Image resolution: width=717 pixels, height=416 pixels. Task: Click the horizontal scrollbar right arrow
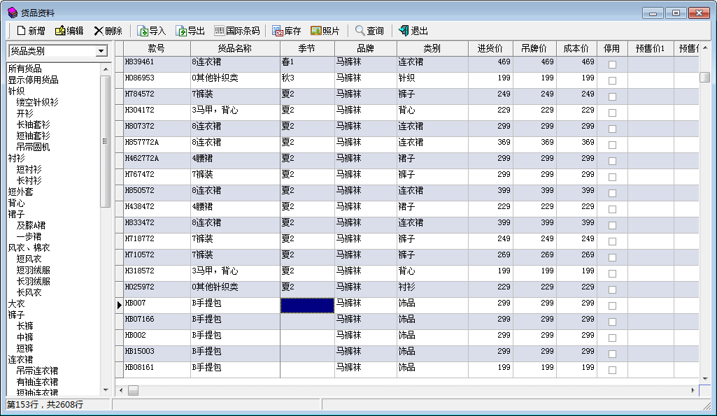(693, 390)
